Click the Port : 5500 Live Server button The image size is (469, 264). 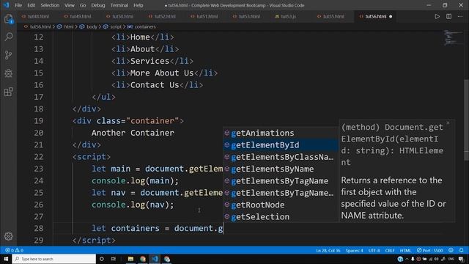point(430,250)
